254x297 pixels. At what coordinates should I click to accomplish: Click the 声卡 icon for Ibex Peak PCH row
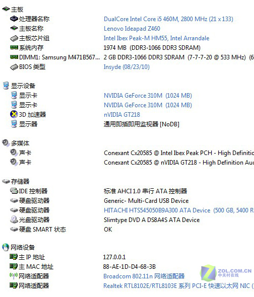pyautogui.click(x=14, y=153)
